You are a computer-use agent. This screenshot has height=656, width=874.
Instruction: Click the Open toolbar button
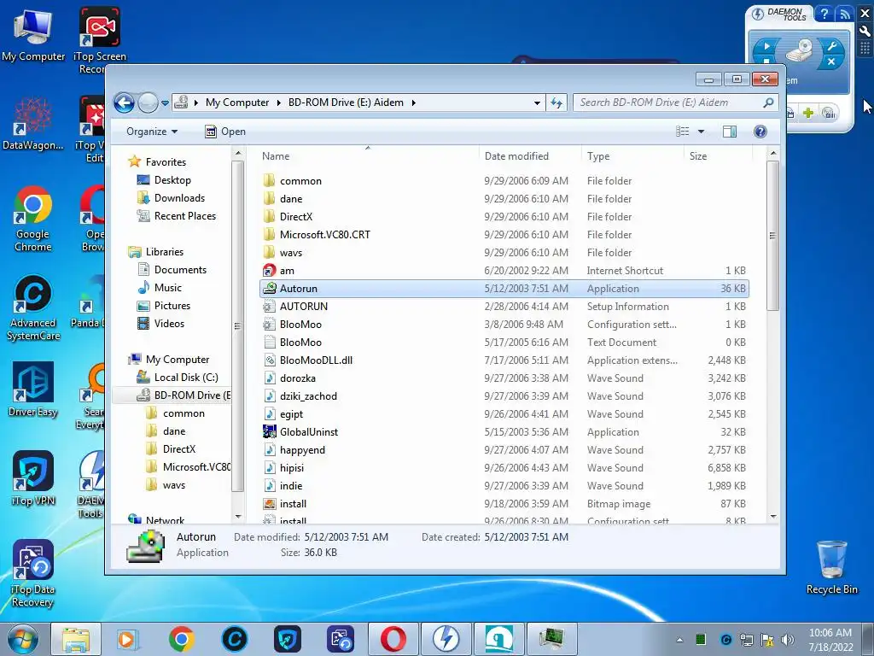pyautogui.click(x=225, y=132)
